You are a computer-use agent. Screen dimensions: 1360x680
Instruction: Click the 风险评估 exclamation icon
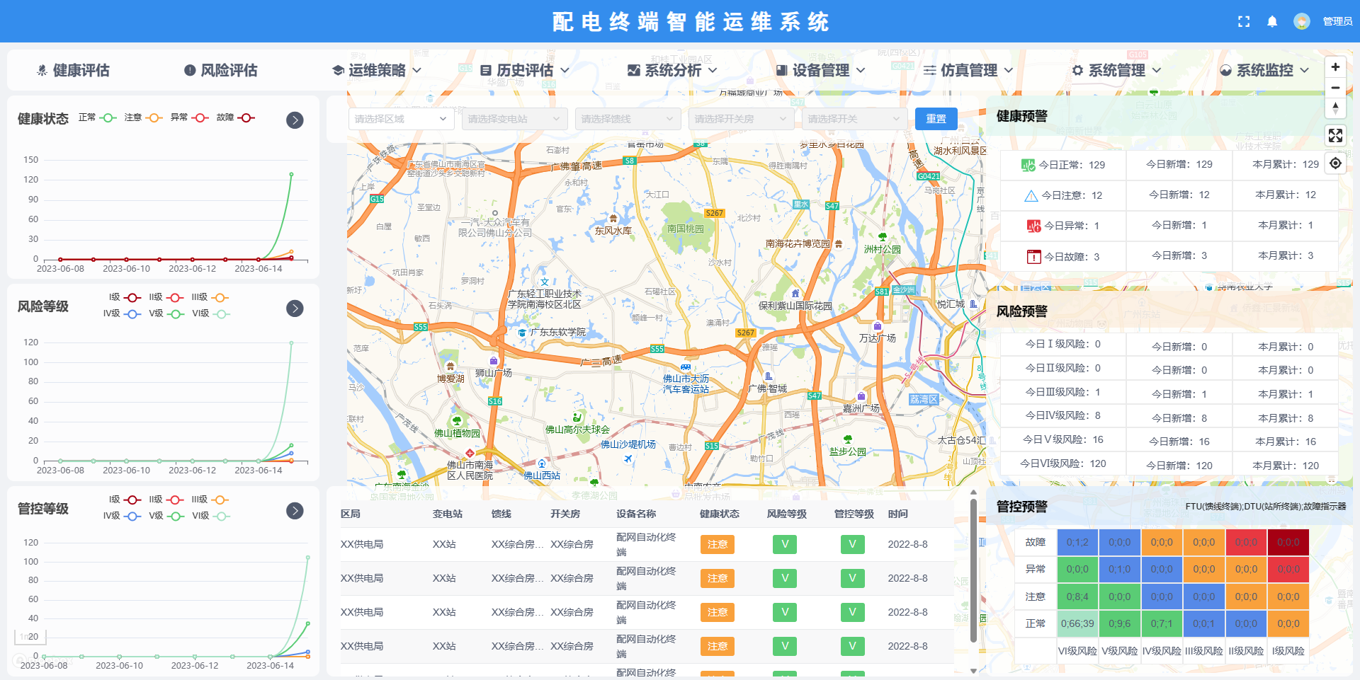[x=190, y=70]
